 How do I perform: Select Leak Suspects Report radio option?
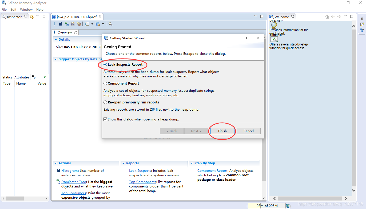[105, 65]
